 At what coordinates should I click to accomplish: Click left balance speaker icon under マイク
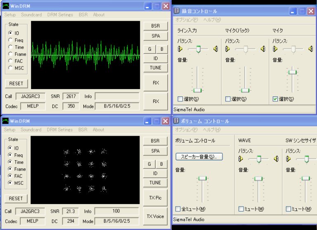click(275, 49)
